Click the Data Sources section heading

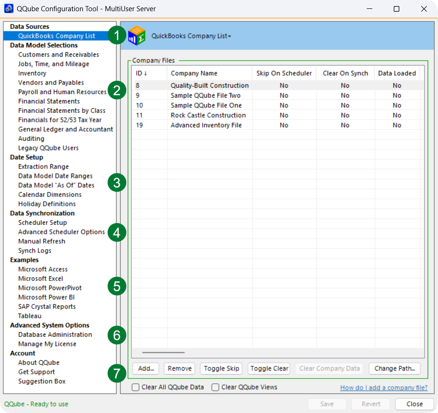29,27
